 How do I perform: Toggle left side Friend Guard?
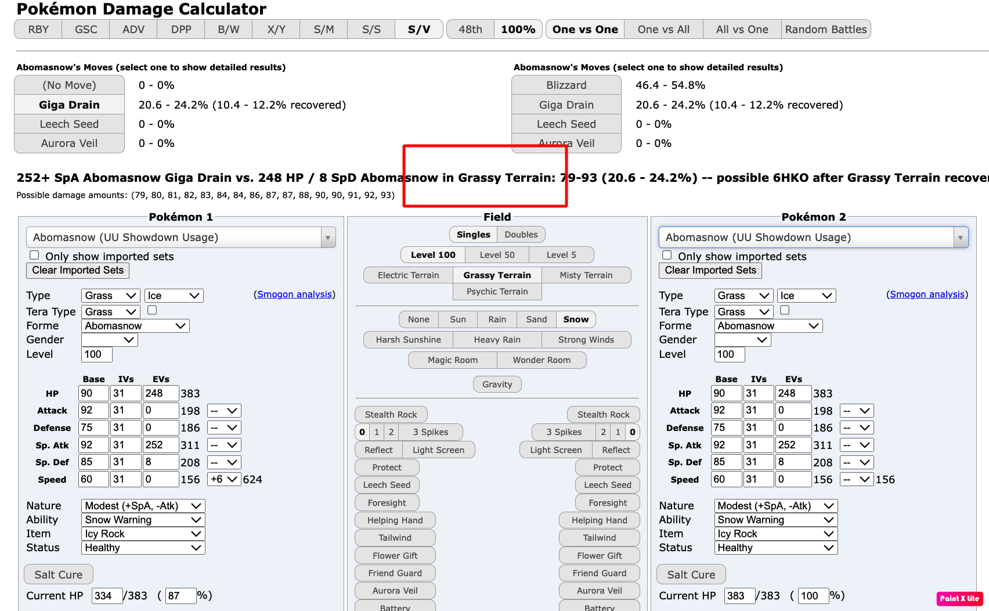395,573
